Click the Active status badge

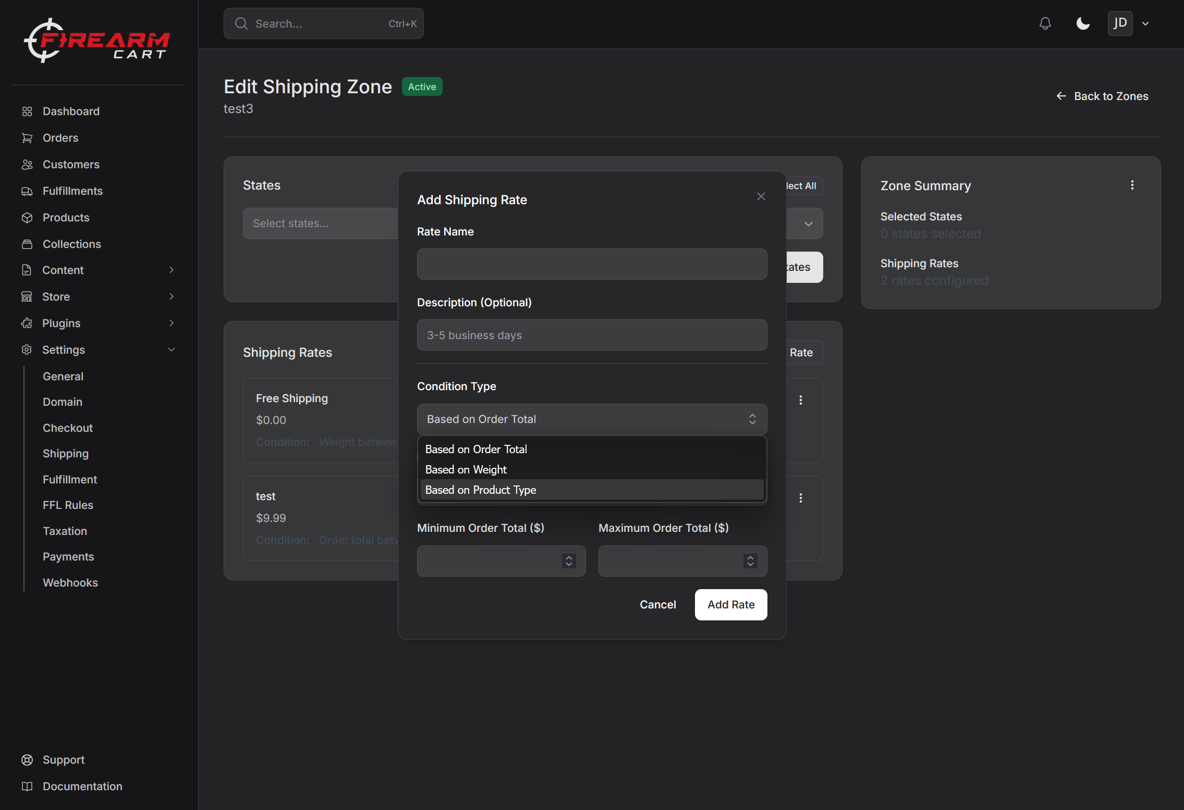(422, 86)
